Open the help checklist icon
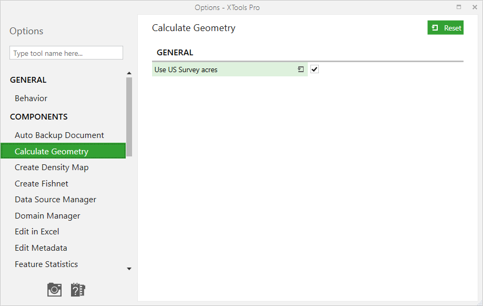This screenshot has width=483, height=306. click(78, 290)
